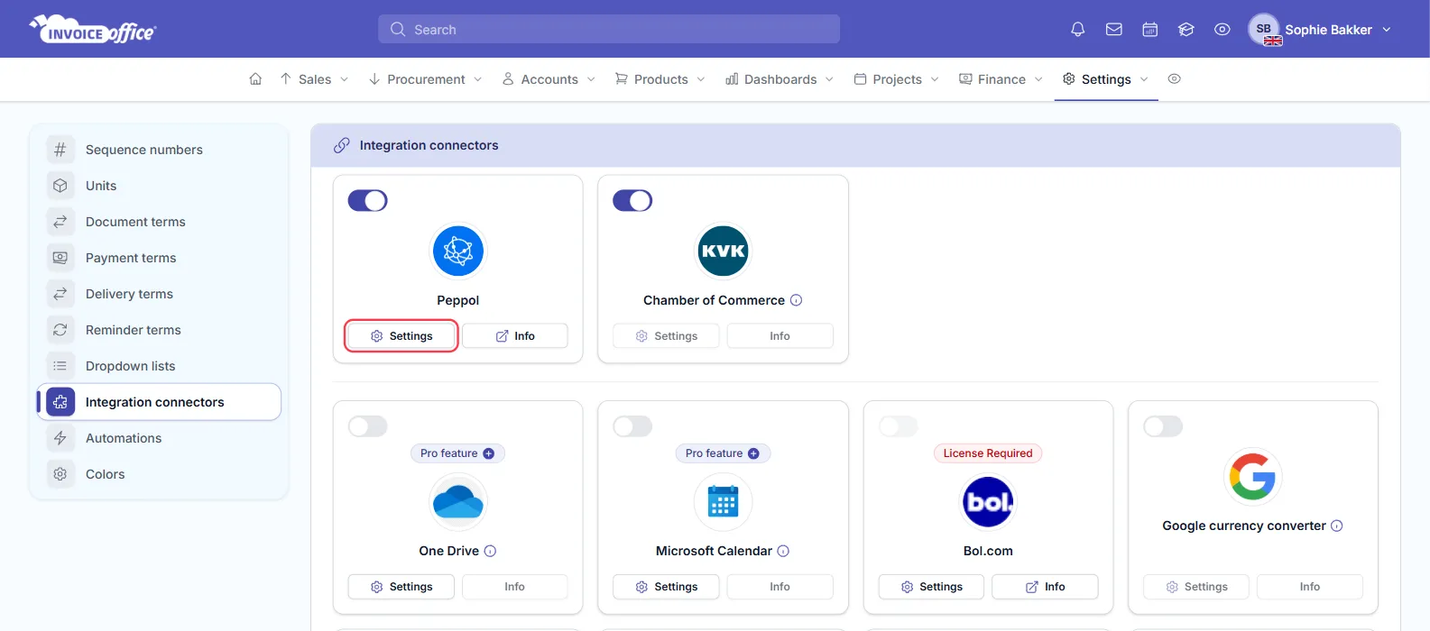The image size is (1430, 631).
Task: Click the Sequence numbers hash icon
Action: 60,150
